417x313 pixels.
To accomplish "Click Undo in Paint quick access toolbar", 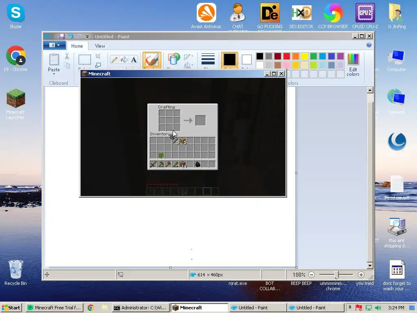I will (71, 36).
